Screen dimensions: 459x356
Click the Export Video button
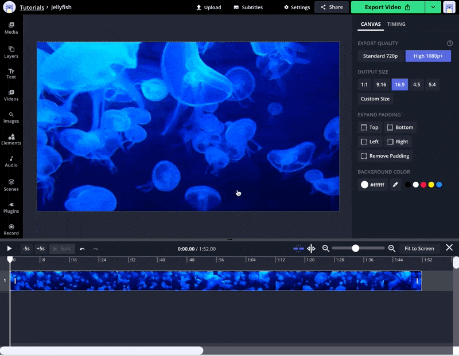pyautogui.click(x=387, y=7)
